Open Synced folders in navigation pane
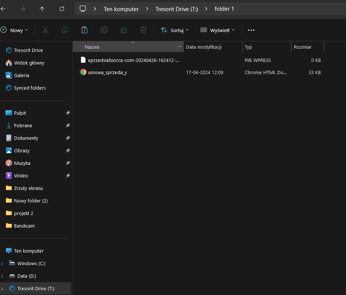 coord(30,88)
